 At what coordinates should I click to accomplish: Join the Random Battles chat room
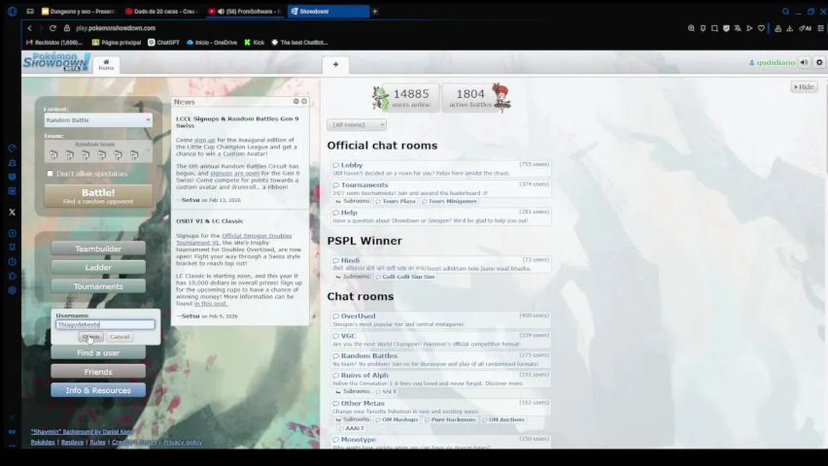(441, 359)
